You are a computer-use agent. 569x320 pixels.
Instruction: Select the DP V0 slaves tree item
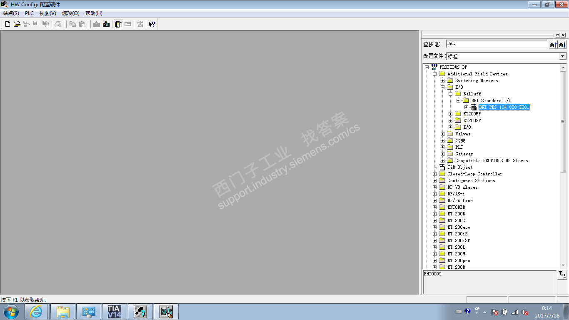462,187
